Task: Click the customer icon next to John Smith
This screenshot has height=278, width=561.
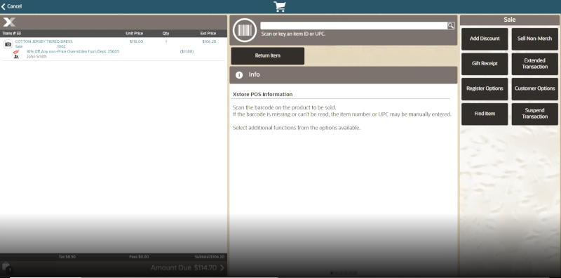Action: pyautogui.click(x=16, y=57)
